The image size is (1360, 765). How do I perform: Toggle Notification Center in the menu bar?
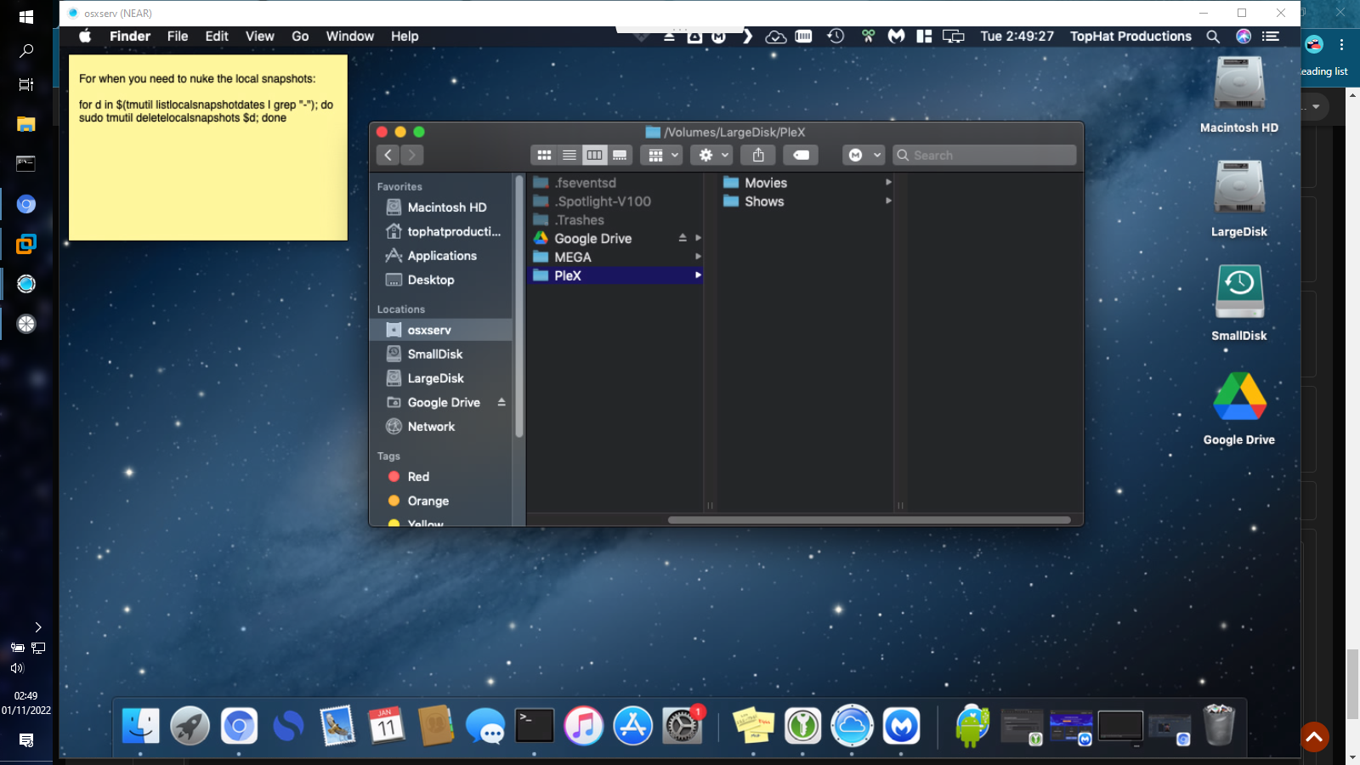pyautogui.click(x=1271, y=36)
